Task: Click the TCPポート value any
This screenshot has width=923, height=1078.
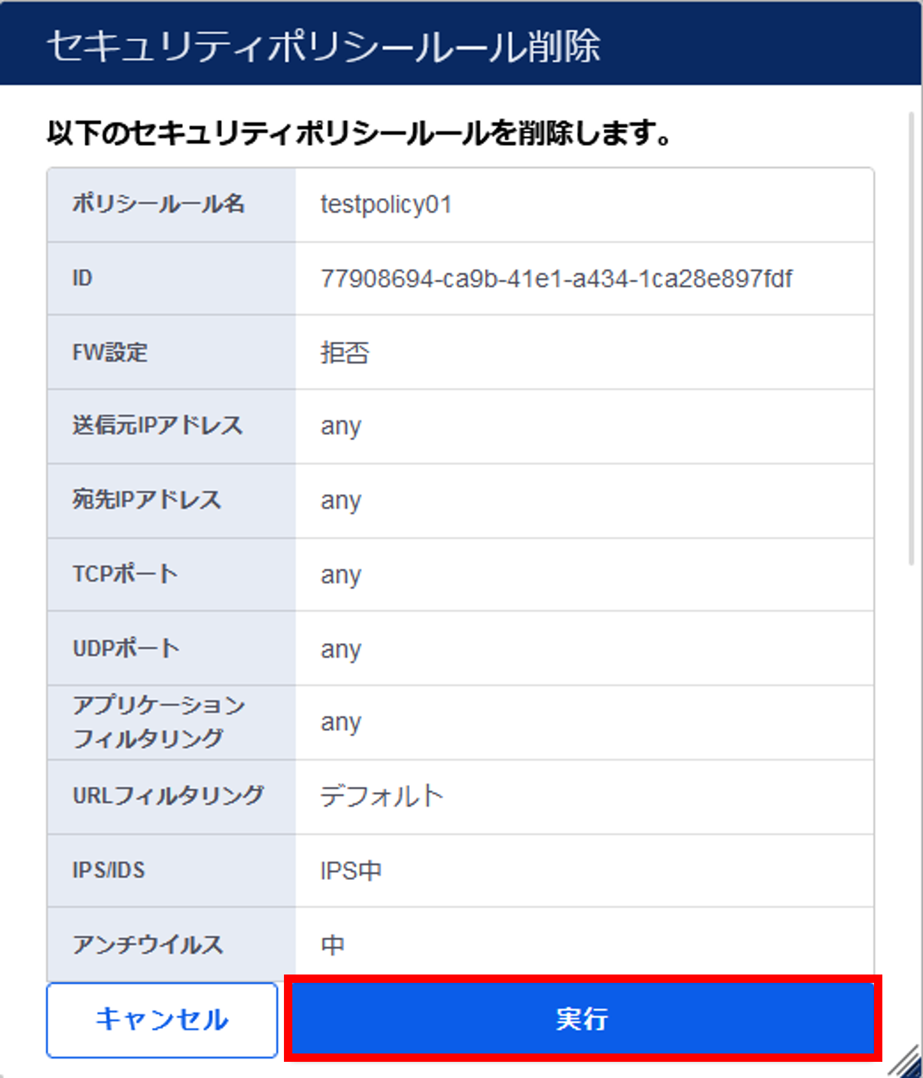Action: click(341, 575)
